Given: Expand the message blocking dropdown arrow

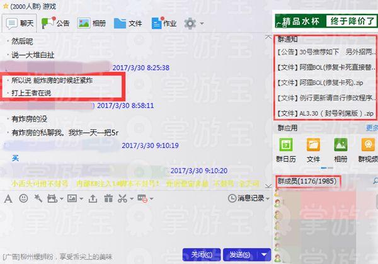Looking at the screenshot, I should pos(152,199).
